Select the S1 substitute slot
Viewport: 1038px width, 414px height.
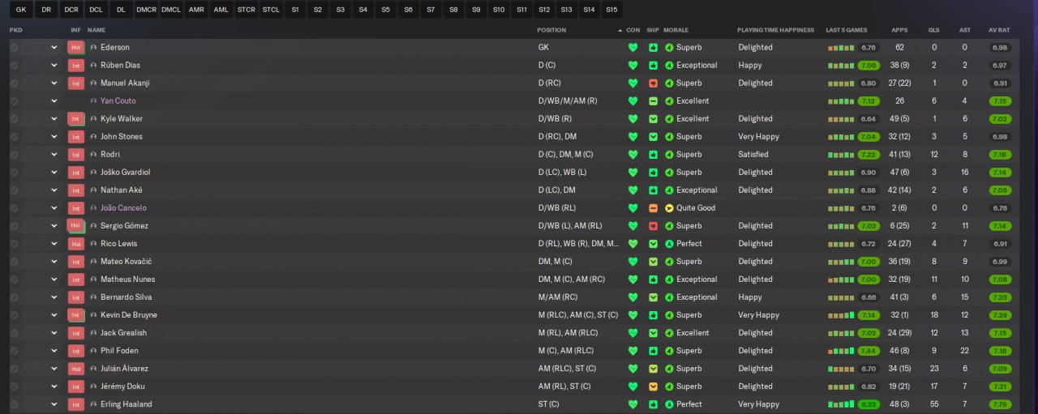[x=294, y=10]
